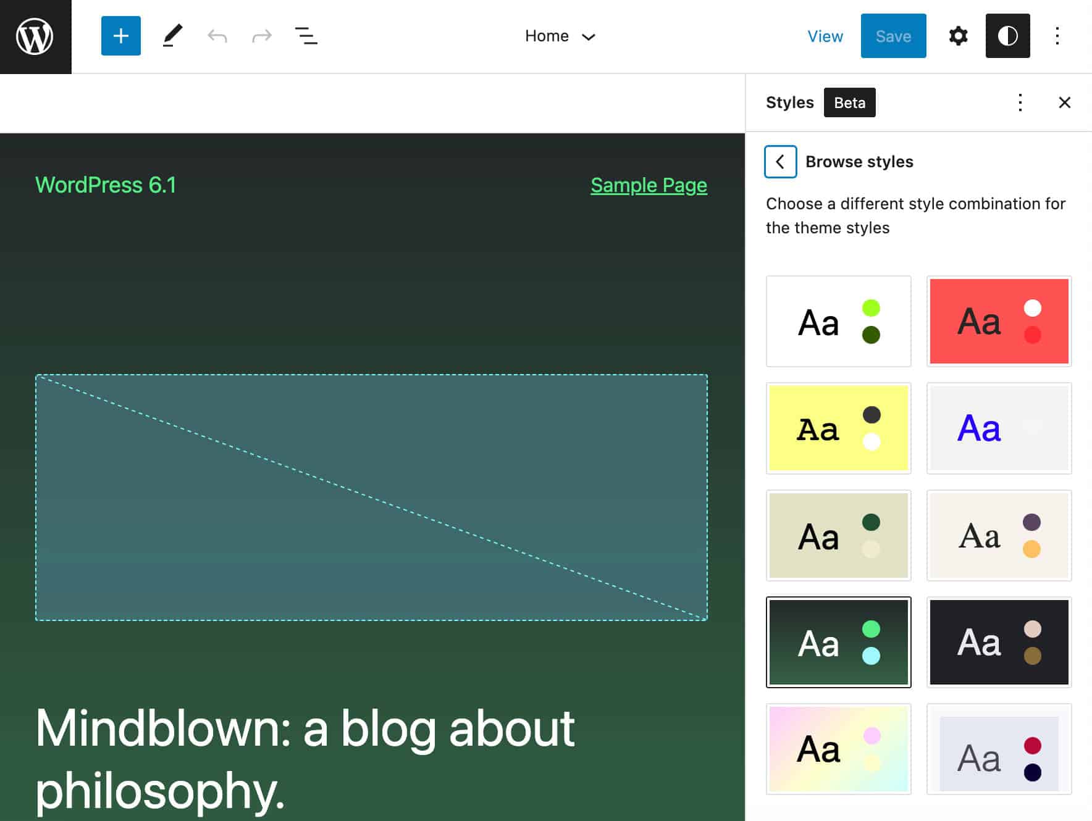
Task: Click the WordPress logo icon
Action: pos(35,36)
